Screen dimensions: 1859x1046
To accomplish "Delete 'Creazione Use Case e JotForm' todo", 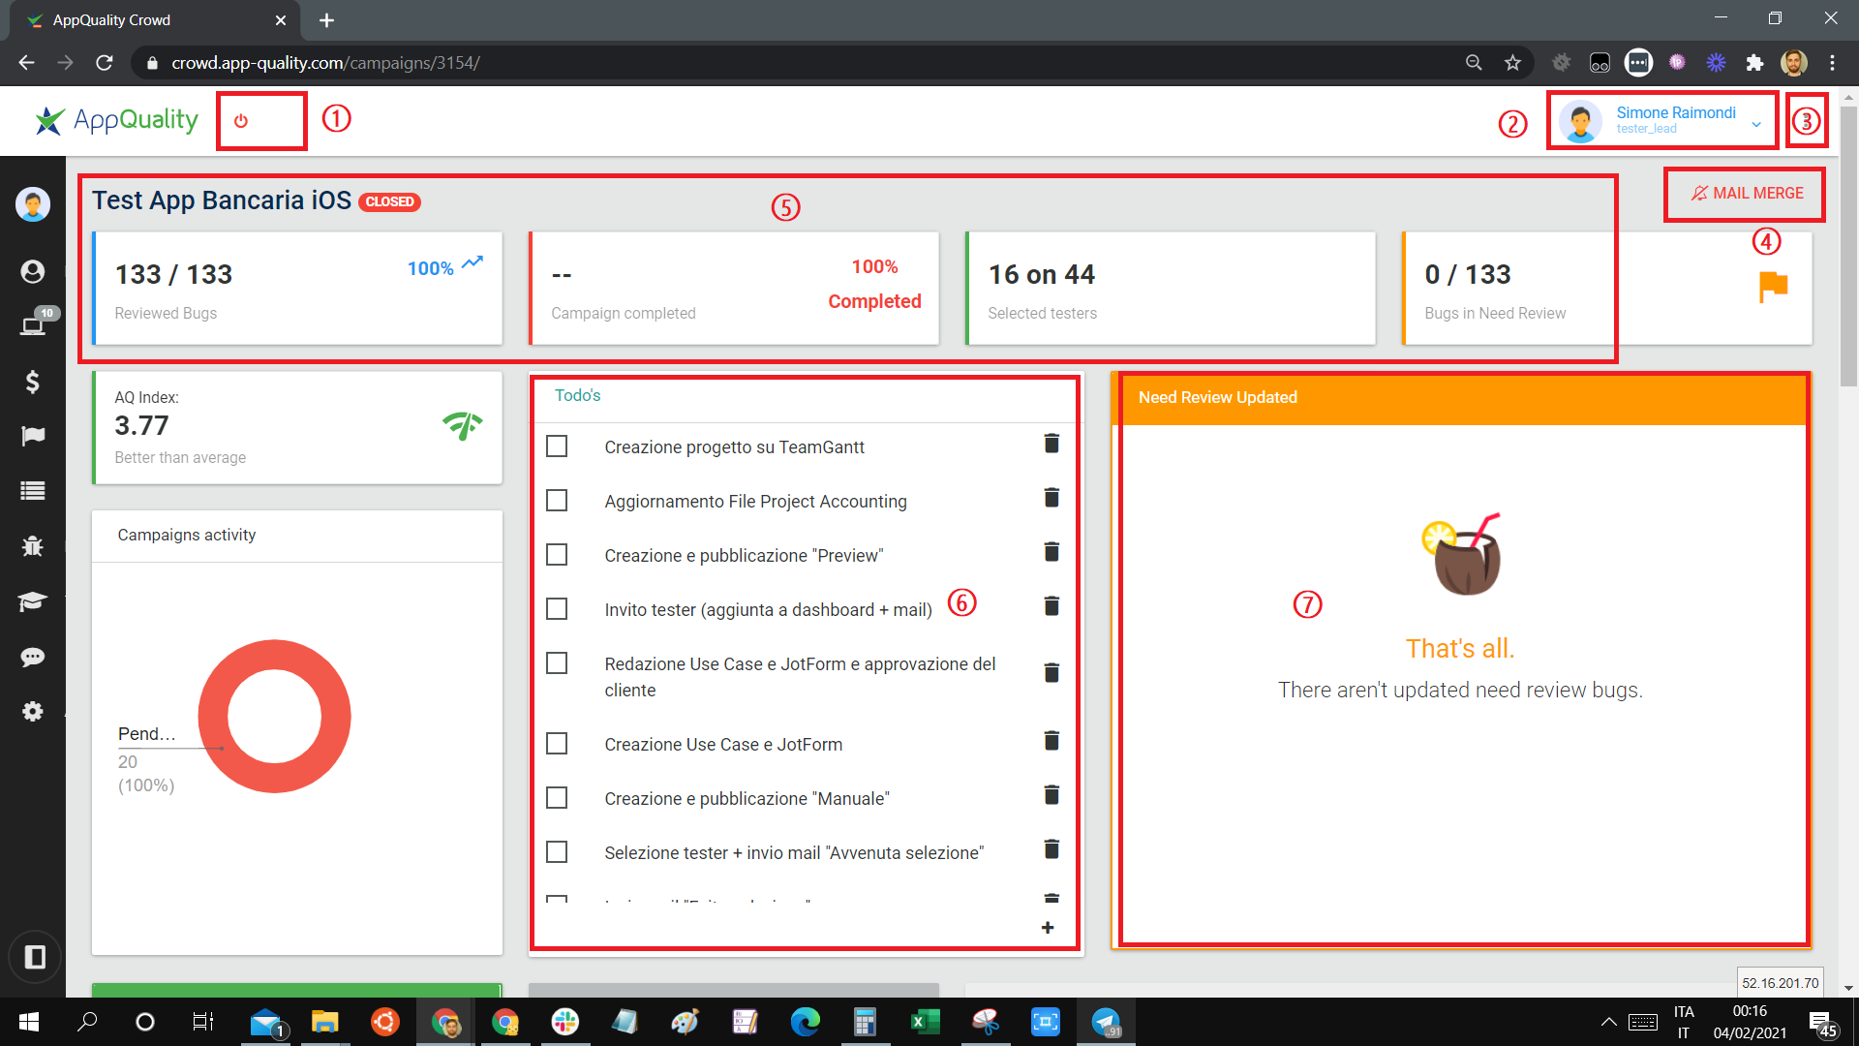I will [1051, 741].
